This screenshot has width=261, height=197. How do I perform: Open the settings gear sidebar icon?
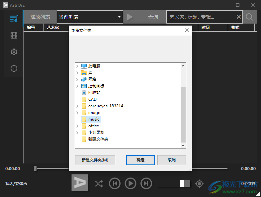click(14, 52)
